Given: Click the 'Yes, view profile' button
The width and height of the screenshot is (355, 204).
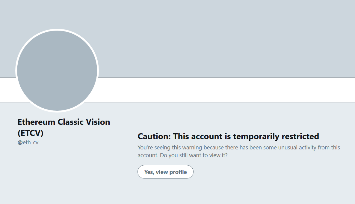Looking at the screenshot, I should pyautogui.click(x=165, y=172).
